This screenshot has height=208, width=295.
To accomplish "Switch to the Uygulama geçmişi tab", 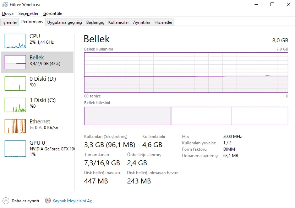I will click(x=65, y=22).
